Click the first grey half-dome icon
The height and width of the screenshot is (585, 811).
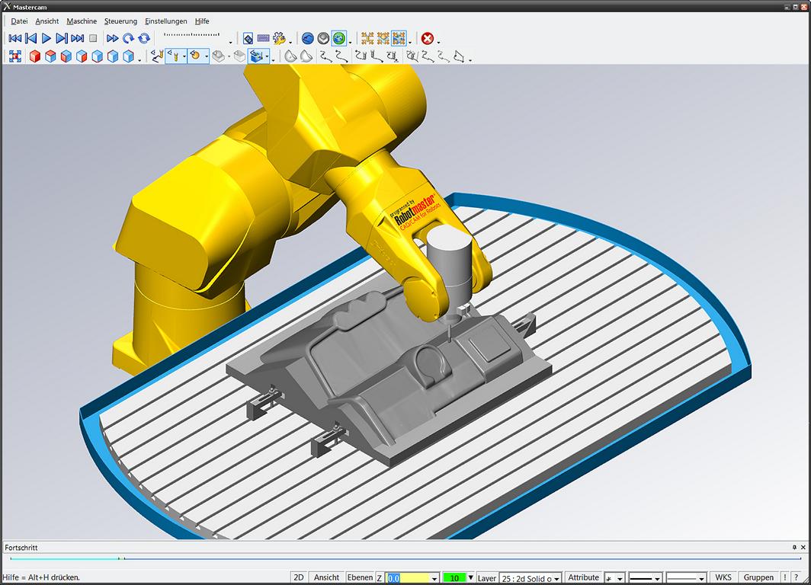pyautogui.click(x=290, y=56)
